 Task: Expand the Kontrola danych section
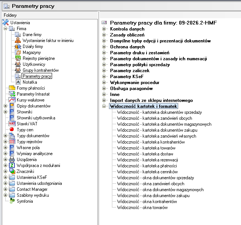[x=104, y=29]
